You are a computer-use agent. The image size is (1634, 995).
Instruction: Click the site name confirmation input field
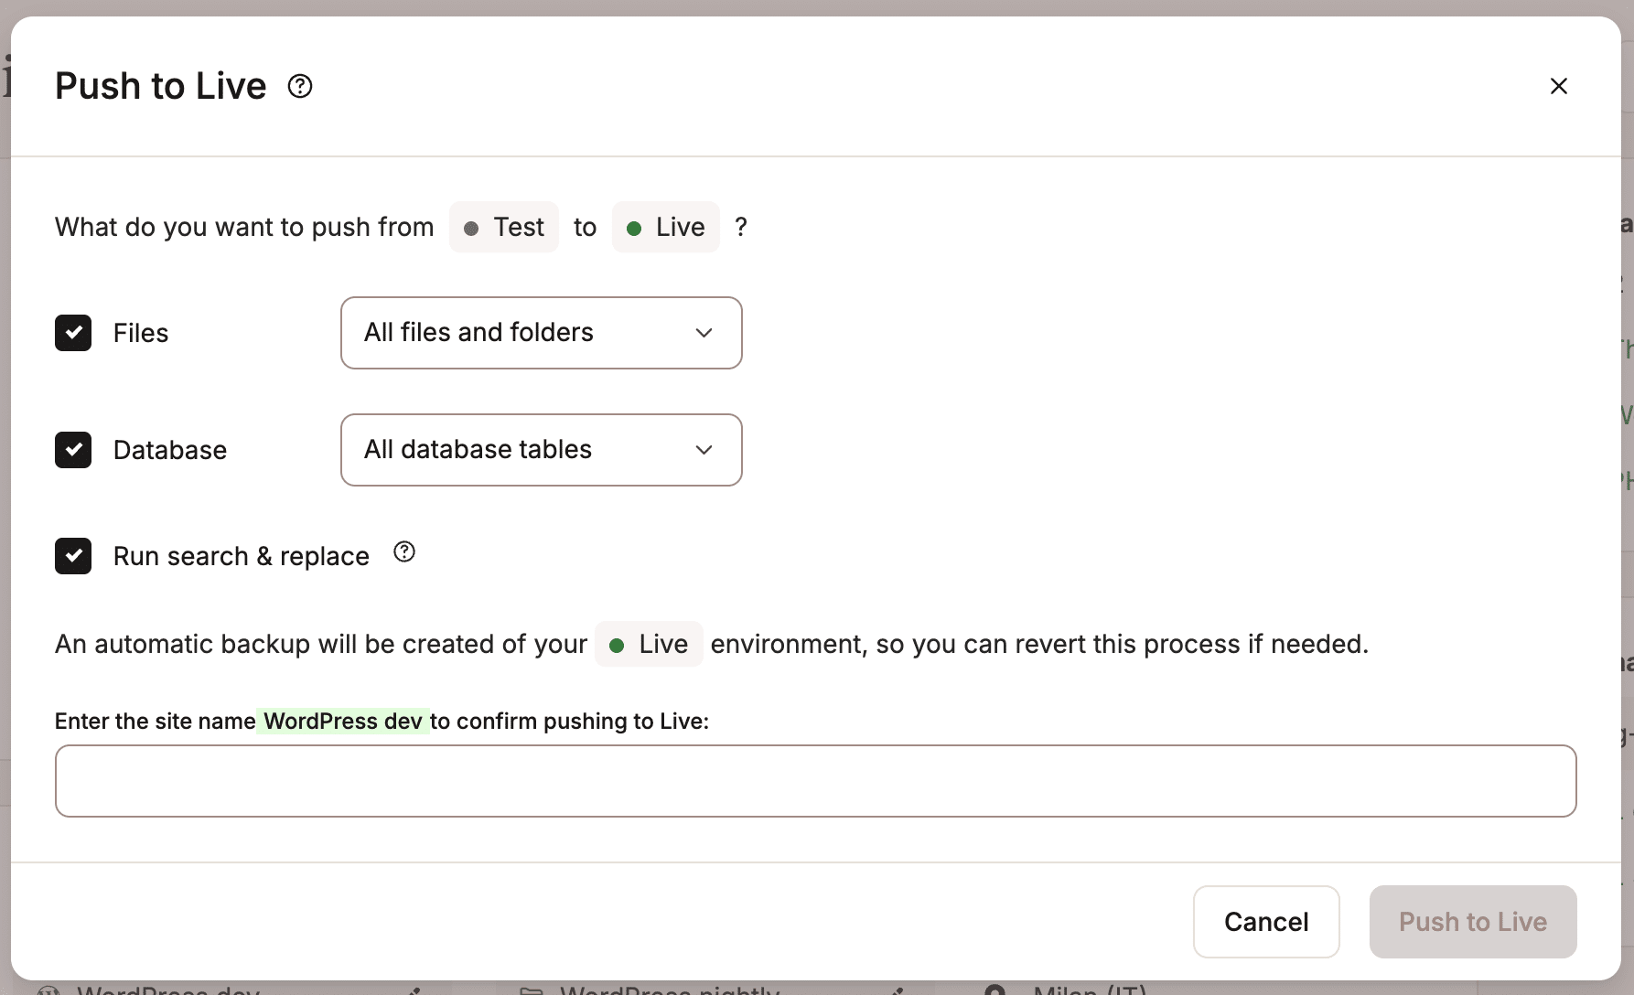[816, 781]
